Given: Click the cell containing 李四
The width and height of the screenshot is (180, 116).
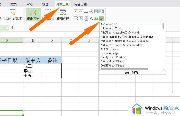Looking at the screenshot, I should tap(33, 71).
